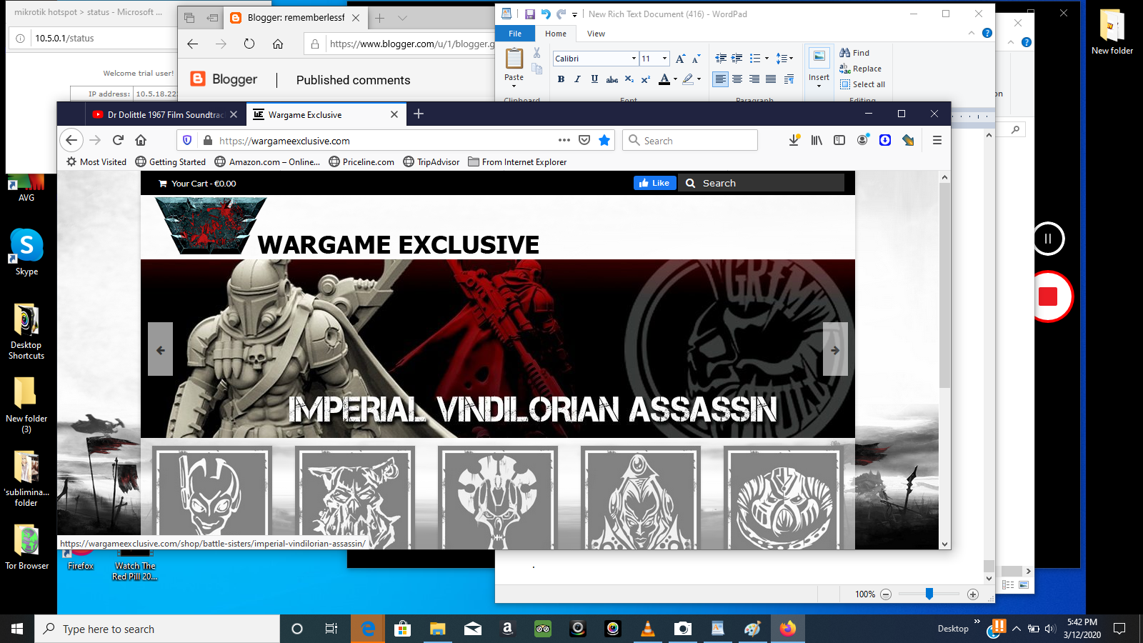Go back using Firefox's back arrow
1143x643 pixels.
71,140
